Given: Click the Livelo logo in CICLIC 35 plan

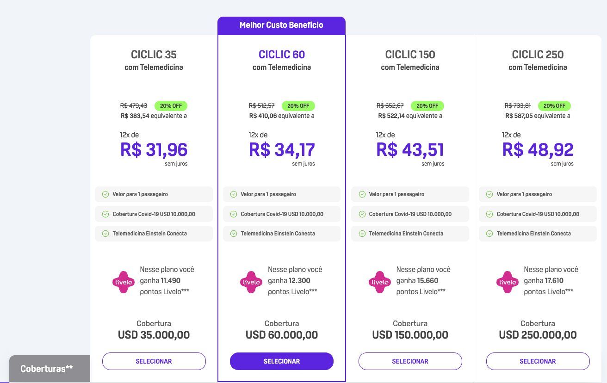Looking at the screenshot, I should [x=124, y=282].
